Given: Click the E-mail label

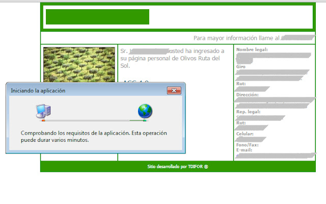Looking at the screenshot, I should tap(244, 150).
